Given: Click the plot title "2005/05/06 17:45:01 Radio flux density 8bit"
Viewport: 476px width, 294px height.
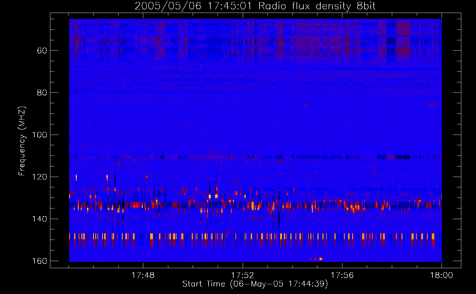Looking at the screenshot, I should pos(255,6).
